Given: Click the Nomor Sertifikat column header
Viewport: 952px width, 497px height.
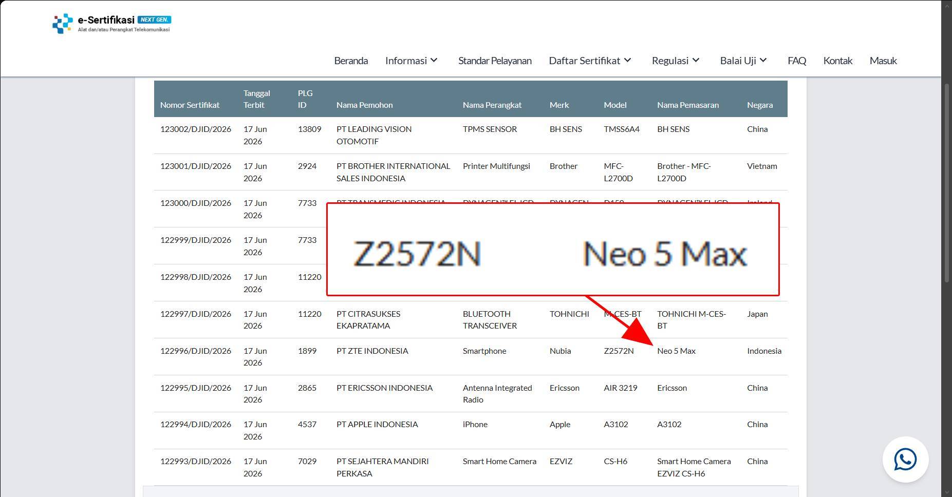Looking at the screenshot, I should point(190,105).
